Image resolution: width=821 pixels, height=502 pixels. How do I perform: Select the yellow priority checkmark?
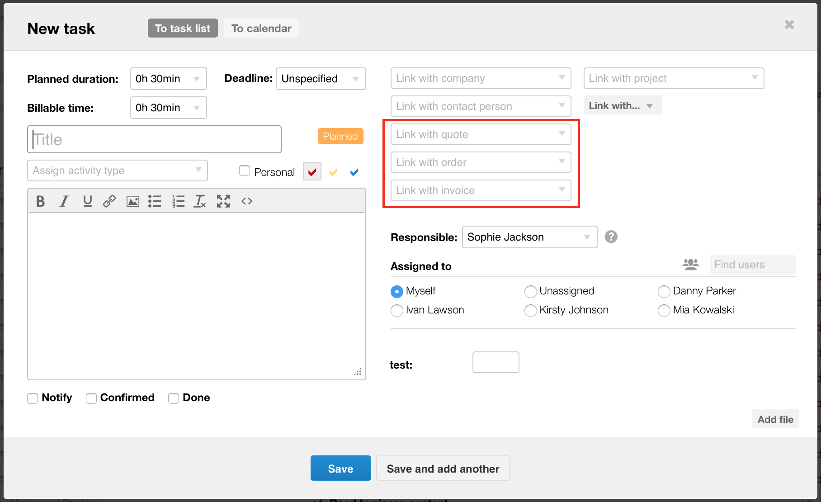pyautogui.click(x=333, y=172)
